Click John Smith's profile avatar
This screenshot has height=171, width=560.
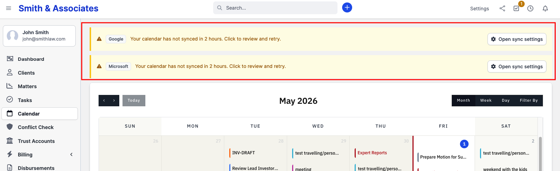click(12, 36)
